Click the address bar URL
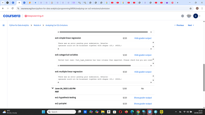Image resolution: width=205 pixels, height=115 pixels. (x=65, y=9)
